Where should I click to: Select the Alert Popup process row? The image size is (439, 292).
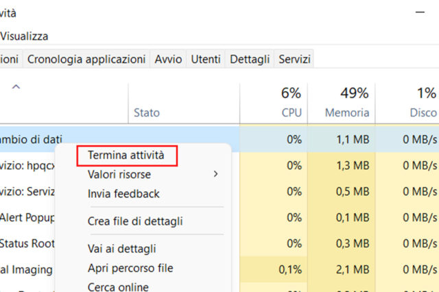point(26,217)
